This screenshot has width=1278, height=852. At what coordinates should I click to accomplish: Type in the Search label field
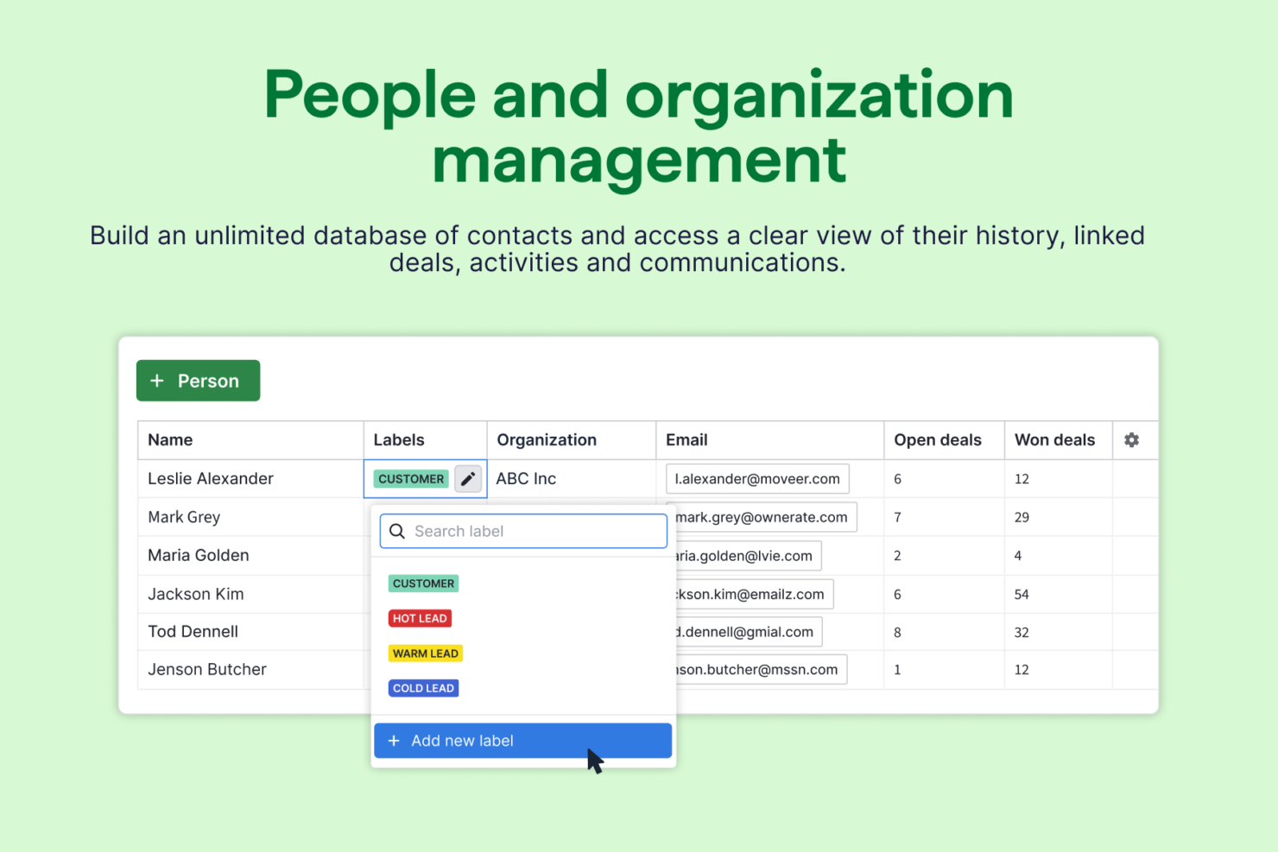[x=535, y=532]
